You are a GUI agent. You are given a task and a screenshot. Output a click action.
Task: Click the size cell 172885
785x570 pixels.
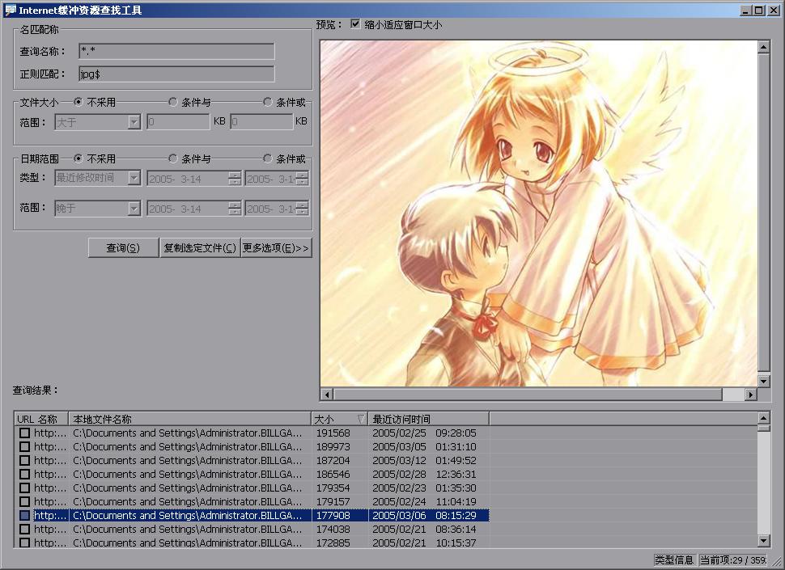pos(333,543)
